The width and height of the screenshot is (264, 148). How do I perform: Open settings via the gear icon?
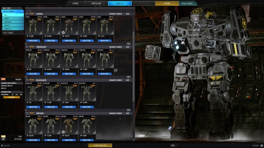point(262,145)
